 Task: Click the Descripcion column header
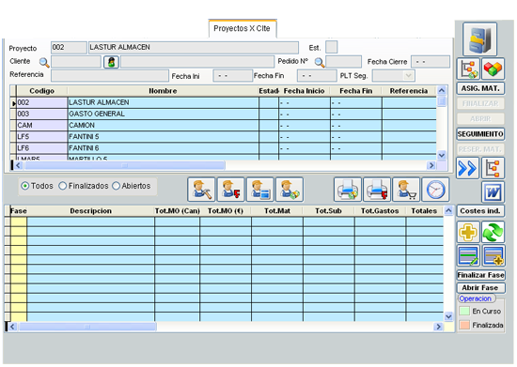90,211
